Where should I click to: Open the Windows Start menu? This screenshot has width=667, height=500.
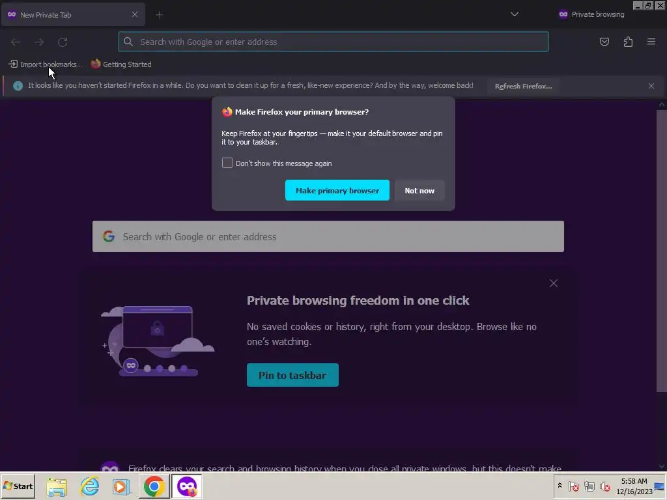tap(18, 486)
